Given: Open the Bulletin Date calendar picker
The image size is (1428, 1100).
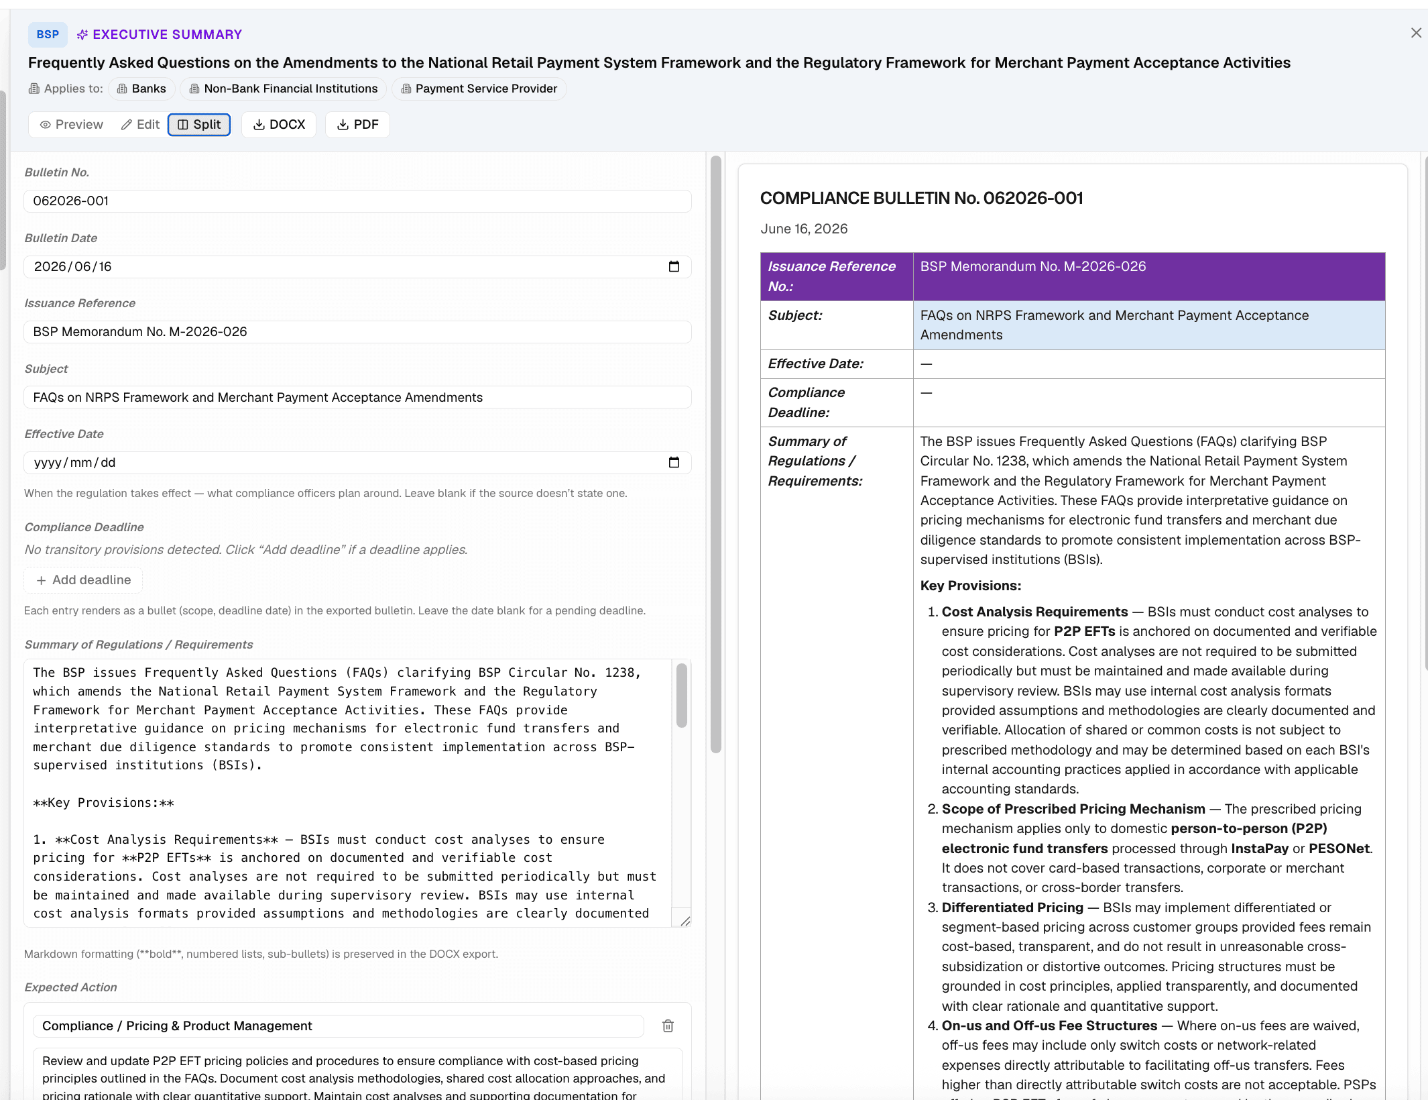Looking at the screenshot, I should 674,267.
